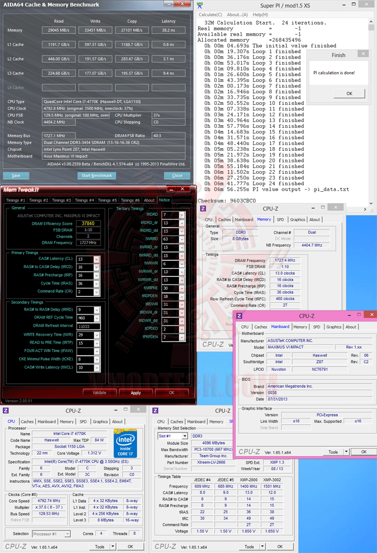Open Mainboard tab in CPU-Z CPU window

[x=47, y=422]
